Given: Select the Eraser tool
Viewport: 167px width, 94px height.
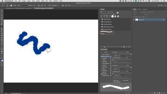Looking at the screenshot, I should click(2, 33).
